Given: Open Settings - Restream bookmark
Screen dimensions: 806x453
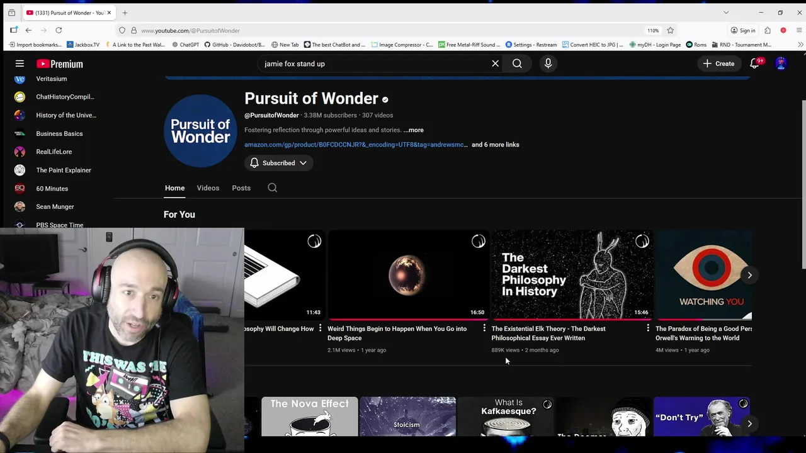Looking at the screenshot, I should pyautogui.click(x=531, y=45).
